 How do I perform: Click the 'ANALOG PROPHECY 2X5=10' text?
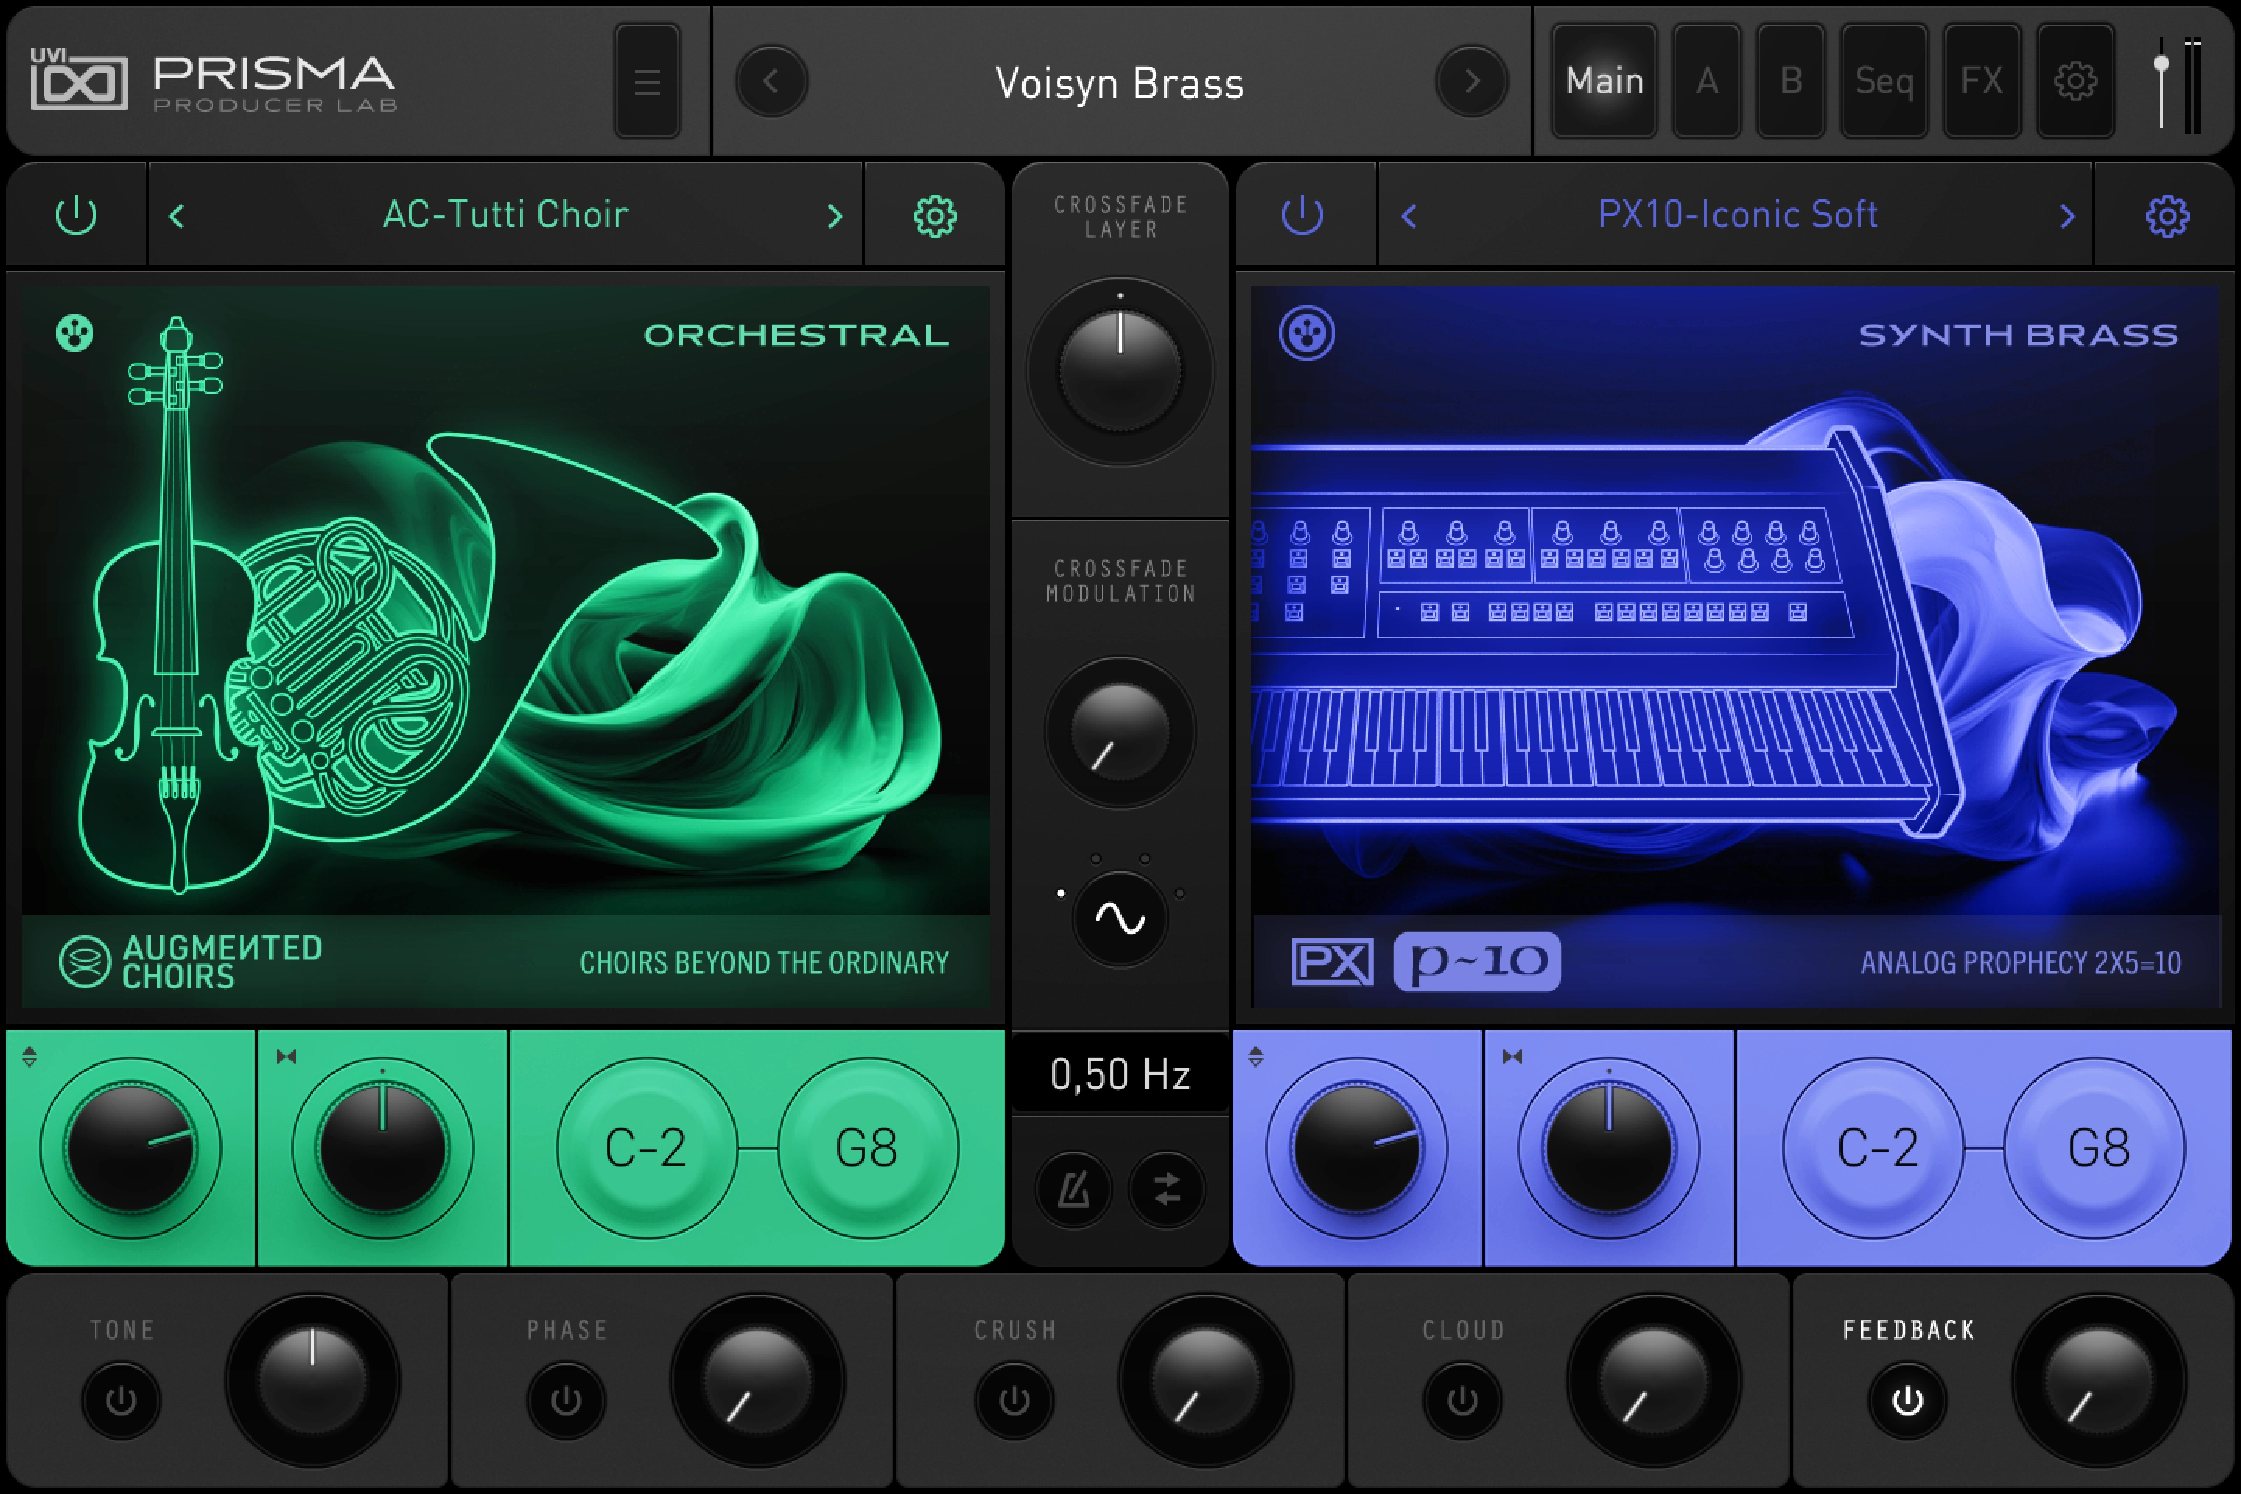pos(2021,963)
